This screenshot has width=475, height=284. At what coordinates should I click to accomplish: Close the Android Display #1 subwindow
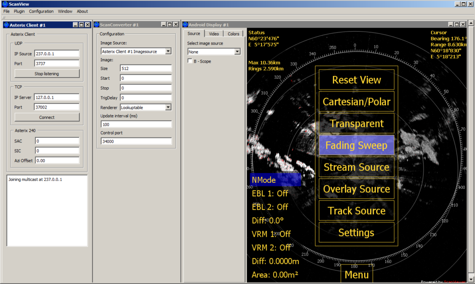(463, 25)
